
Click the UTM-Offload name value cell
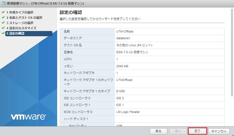click(x=125, y=31)
